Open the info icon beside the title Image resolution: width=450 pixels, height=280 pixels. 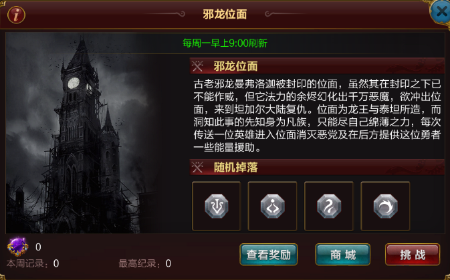tap(16, 15)
